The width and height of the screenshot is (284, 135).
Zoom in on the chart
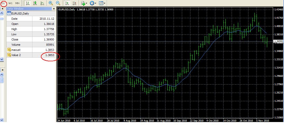pyautogui.click(x=51, y=3)
